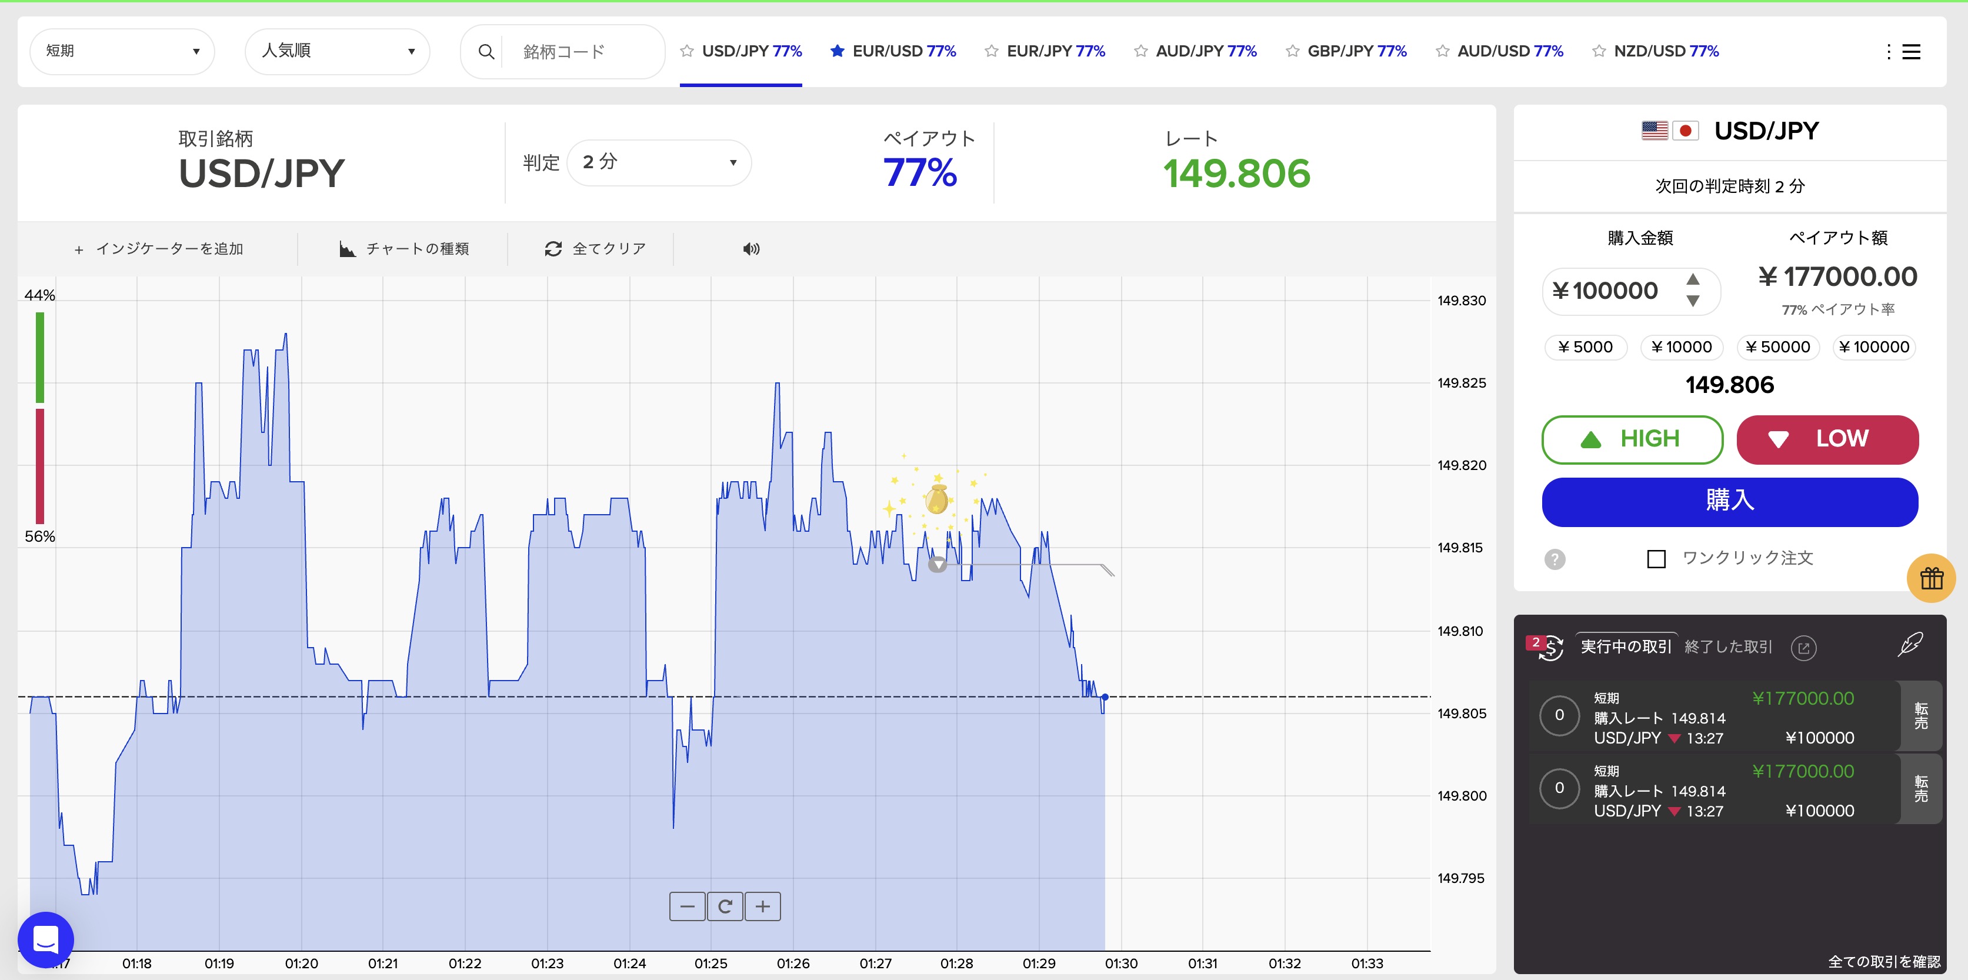Open the 判定 2 分 expiry dropdown
The width and height of the screenshot is (1968, 980).
[659, 162]
